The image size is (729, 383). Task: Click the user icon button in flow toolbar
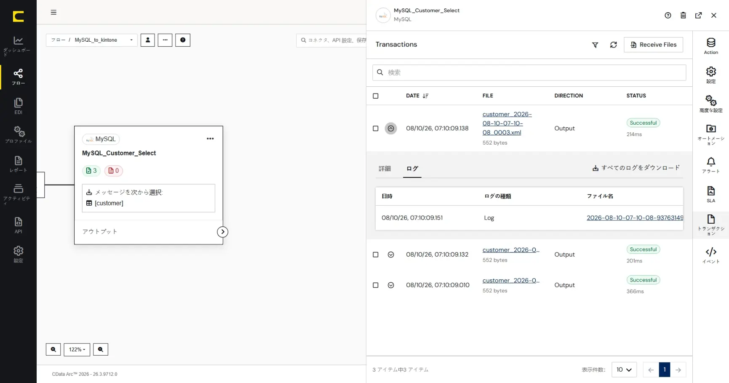(148, 40)
